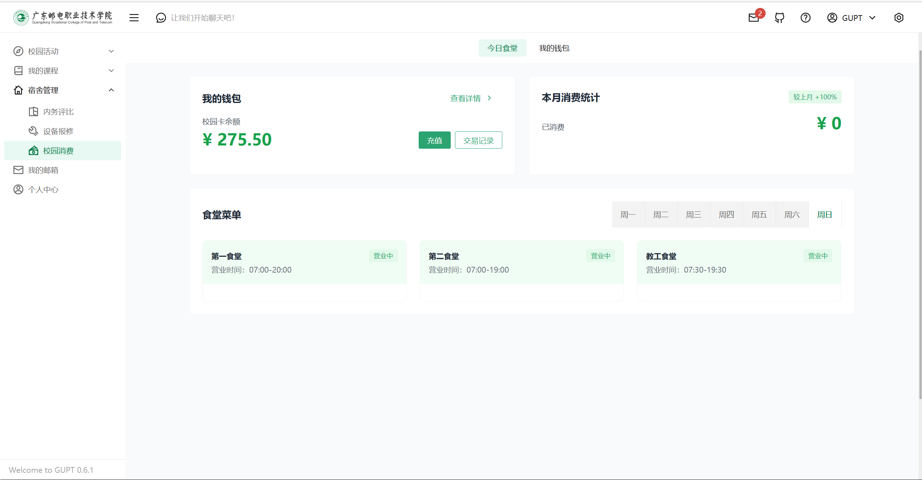Select the 设备报修 wrench icon
The height and width of the screenshot is (480, 922).
(x=33, y=131)
